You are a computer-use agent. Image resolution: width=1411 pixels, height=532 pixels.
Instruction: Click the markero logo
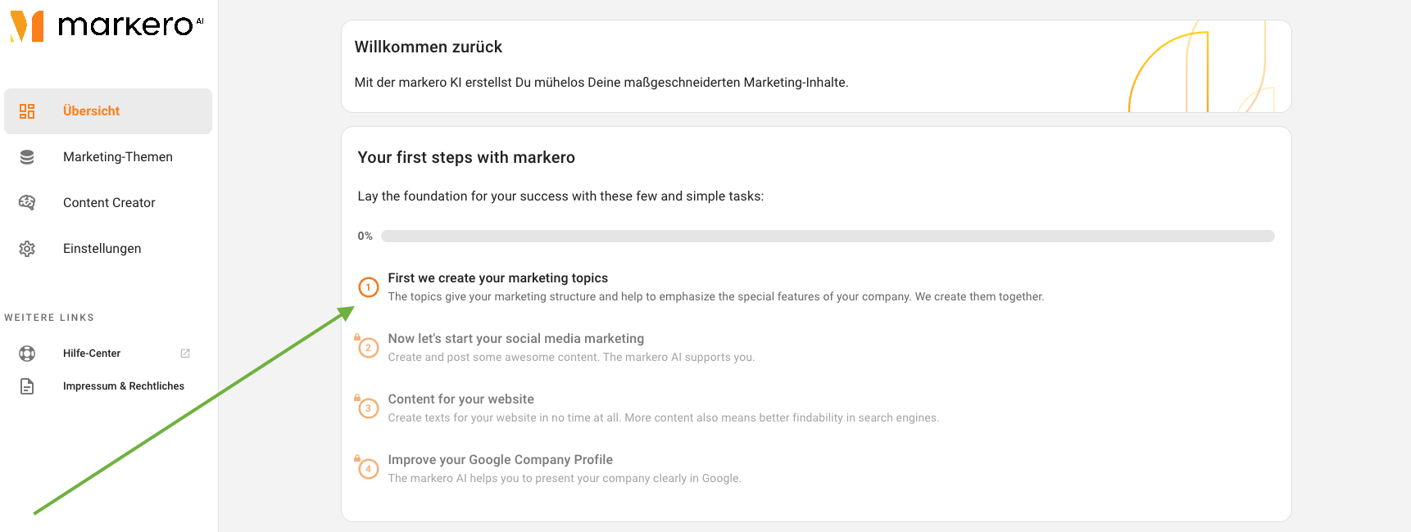(x=107, y=25)
